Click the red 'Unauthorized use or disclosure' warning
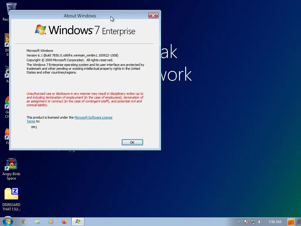The image size is (301, 226). (x=85, y=99)
